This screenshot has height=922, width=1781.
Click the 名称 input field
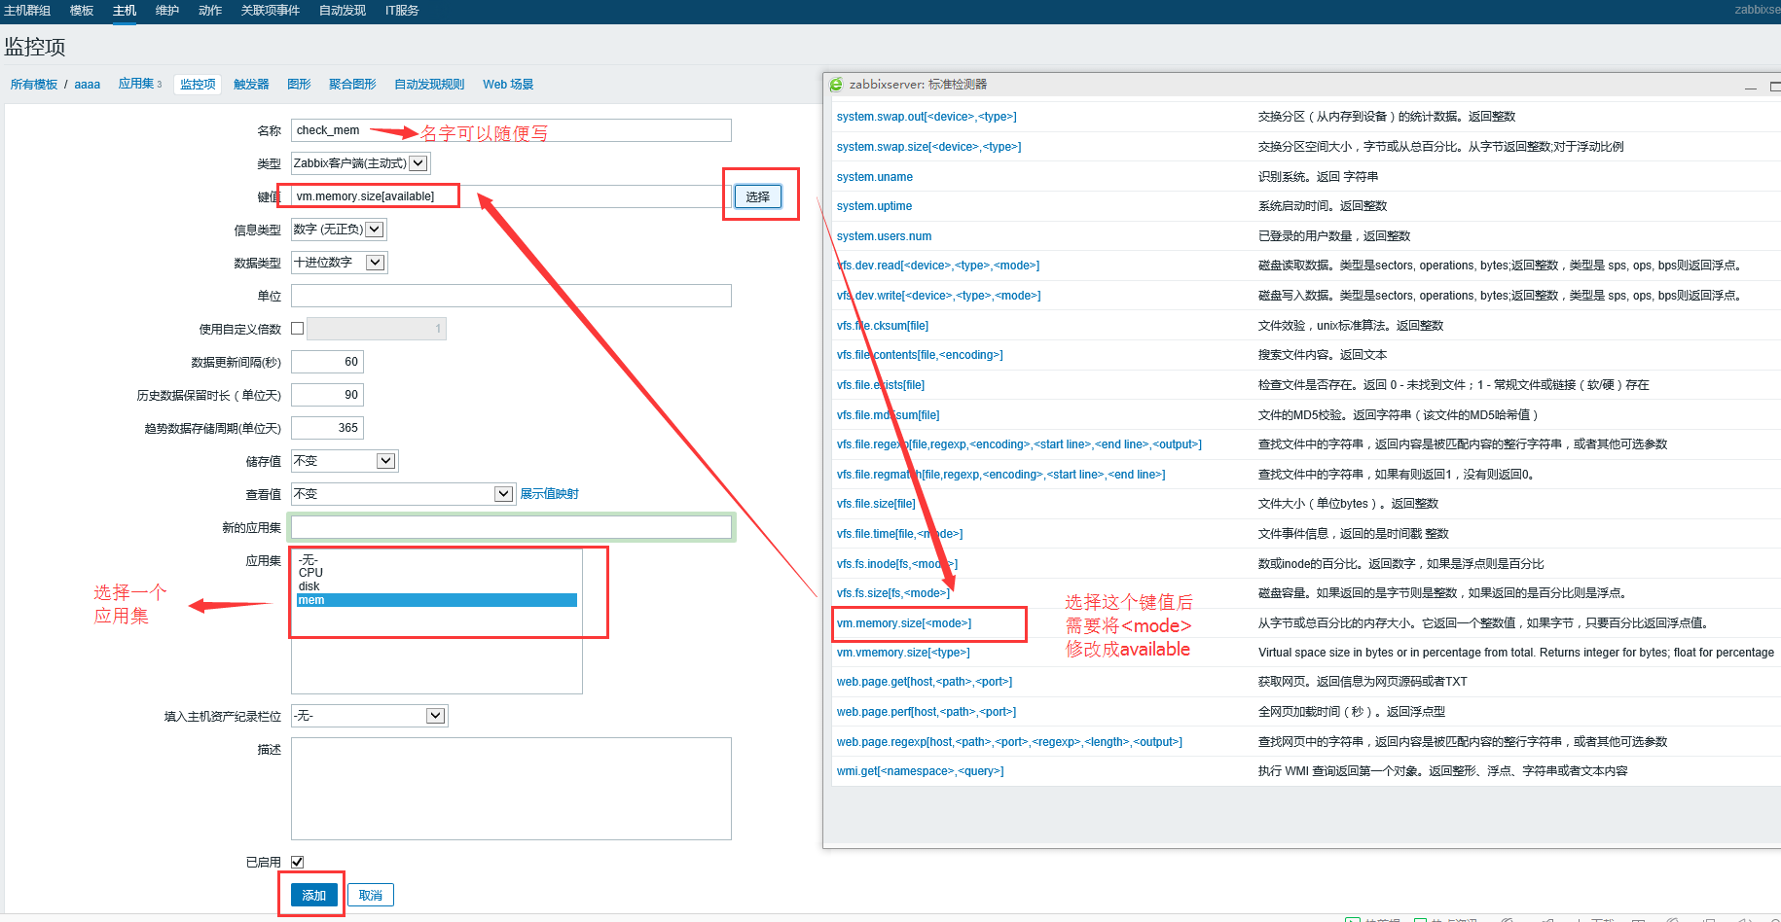pos(511,130)
